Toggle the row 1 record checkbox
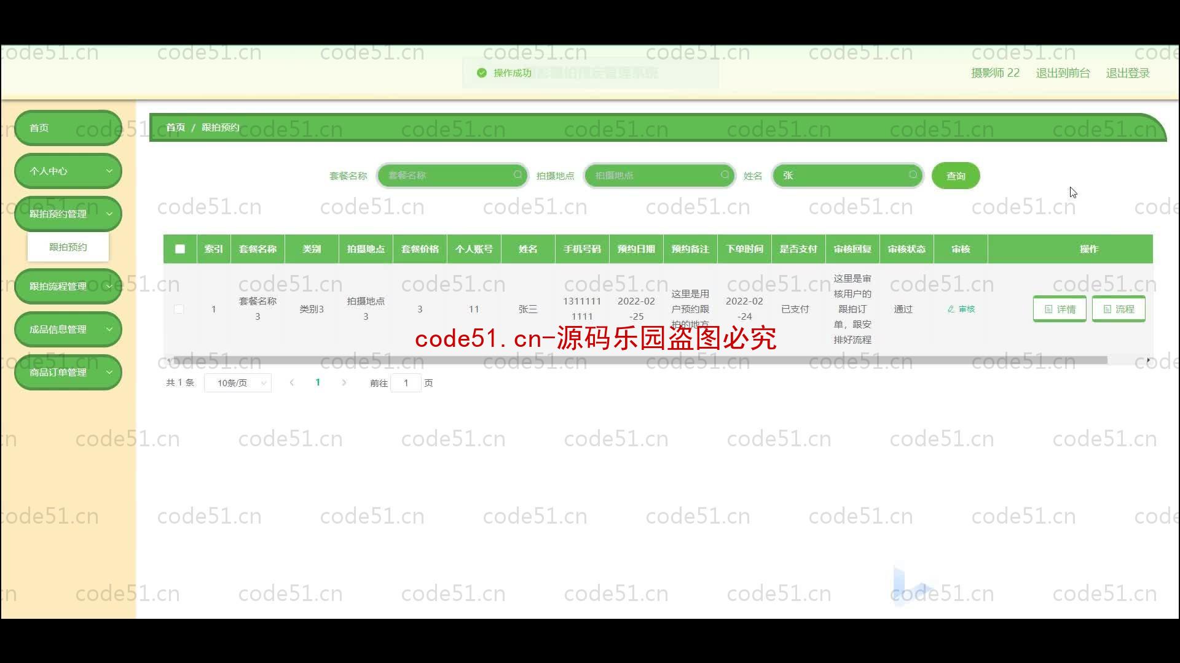The width and height of the screenshot is (1180, 663). click(179, 308)
